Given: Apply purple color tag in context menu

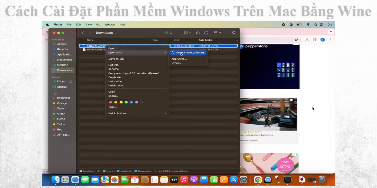Looking at the screenshot, I should click(137, 102).
